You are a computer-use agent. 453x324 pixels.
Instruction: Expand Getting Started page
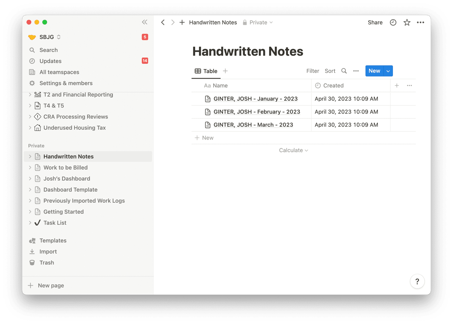[x=30, y=212]
